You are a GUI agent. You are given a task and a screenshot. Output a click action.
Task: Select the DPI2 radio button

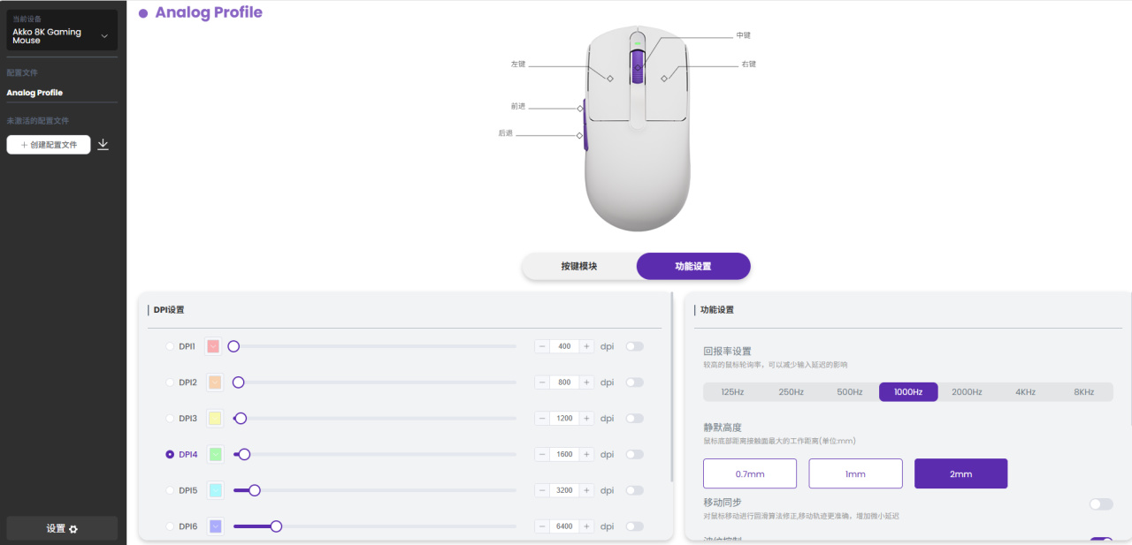point(170,382)
